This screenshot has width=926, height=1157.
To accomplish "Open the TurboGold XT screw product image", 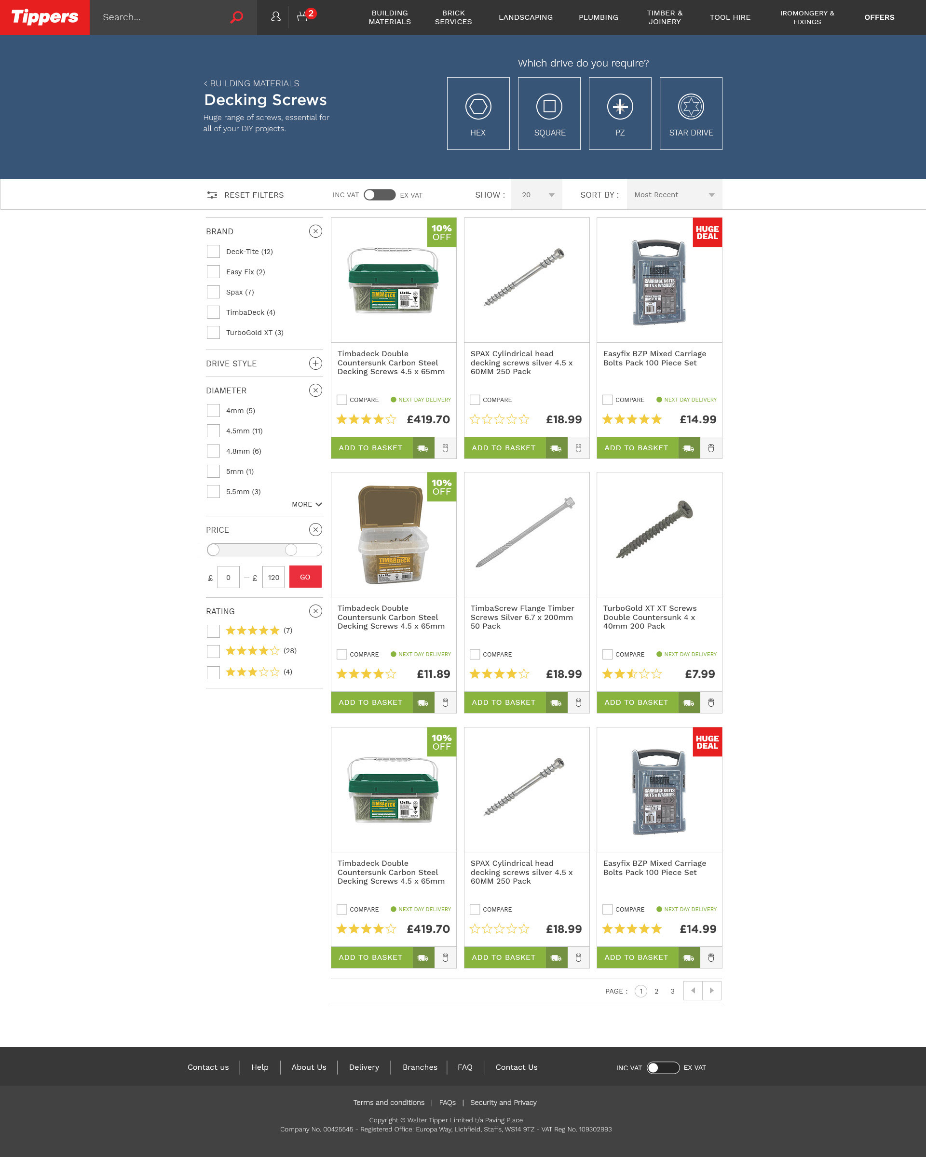I will click(x=659, y=535).
